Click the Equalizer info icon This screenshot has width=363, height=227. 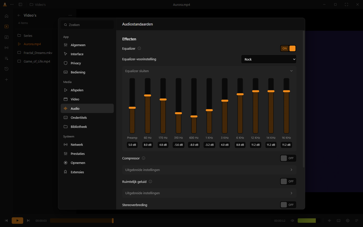coord(139,48)
